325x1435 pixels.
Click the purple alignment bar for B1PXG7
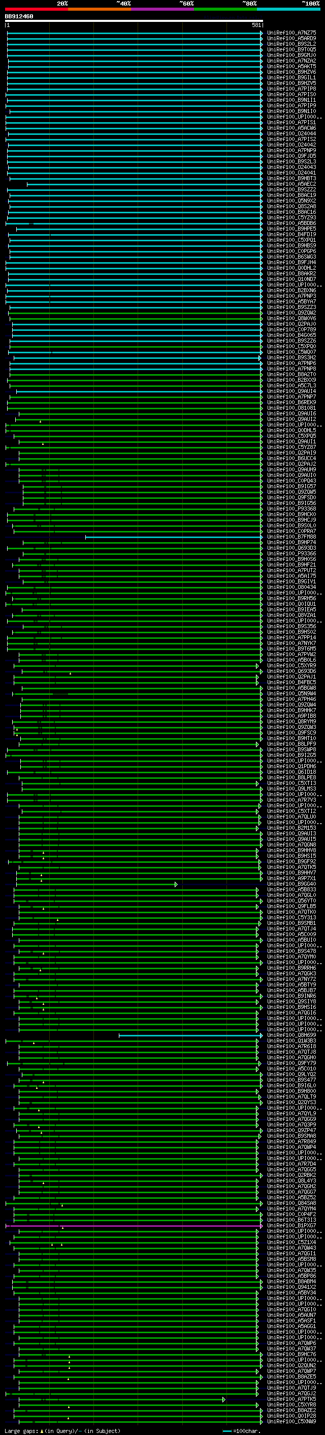134,1226
